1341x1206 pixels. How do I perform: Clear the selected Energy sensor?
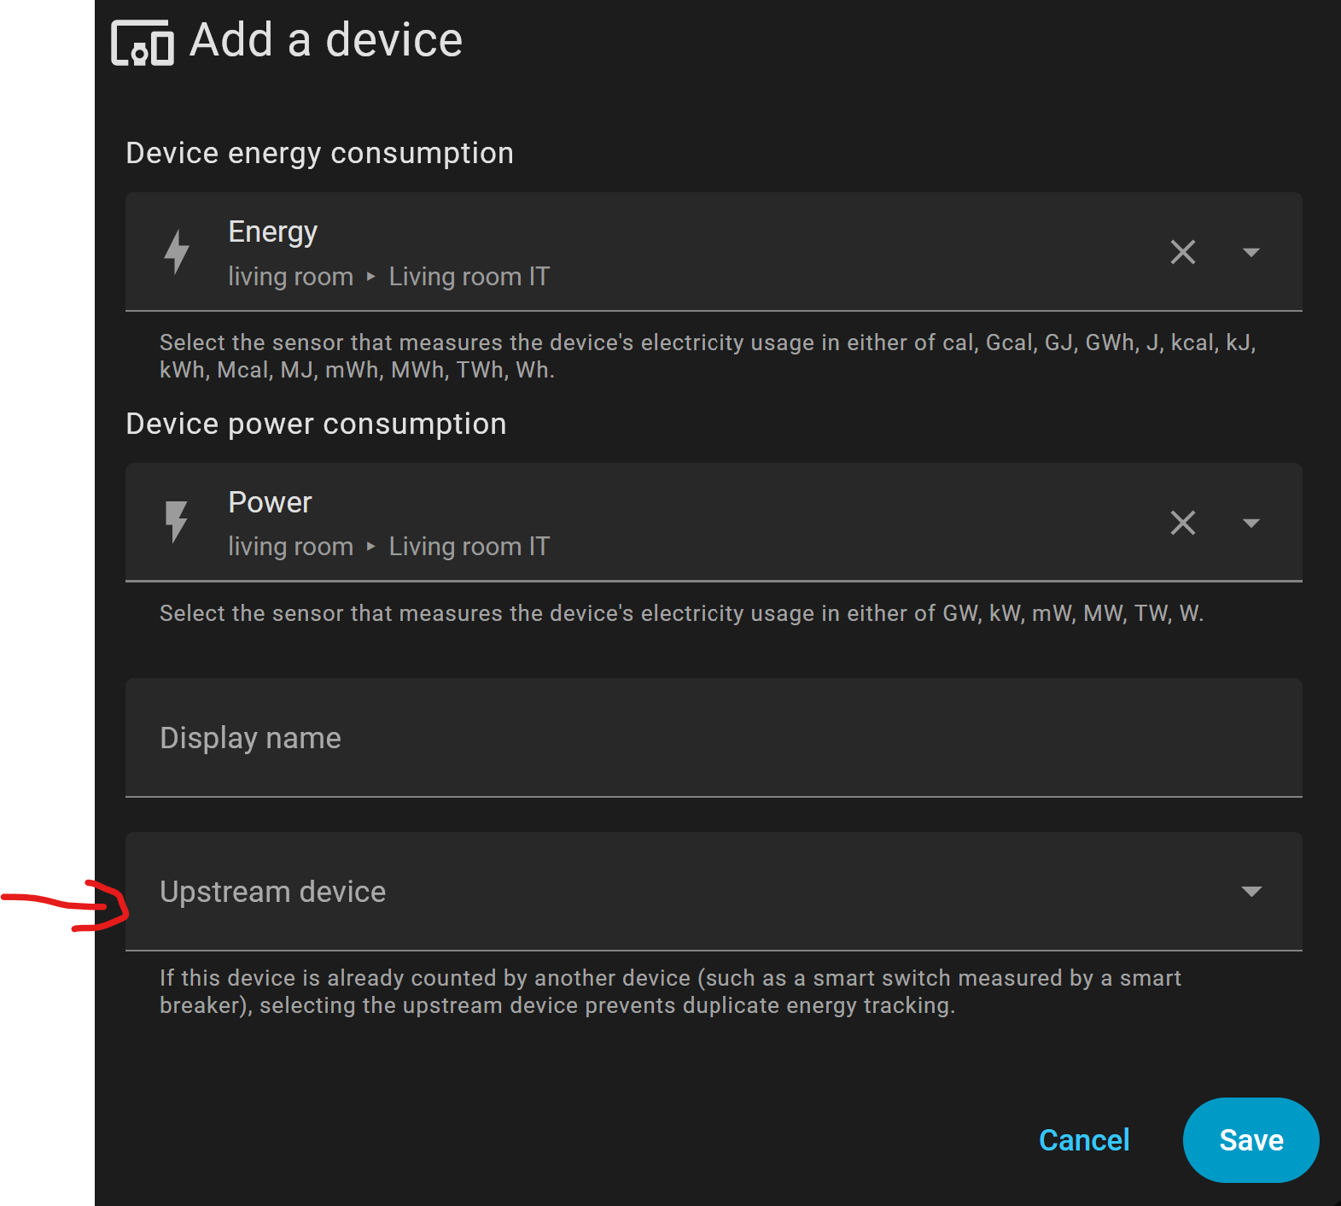coord(1182,252)
